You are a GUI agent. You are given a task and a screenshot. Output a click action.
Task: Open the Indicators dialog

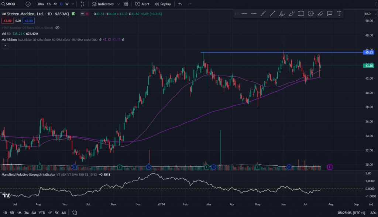point(106,4)
